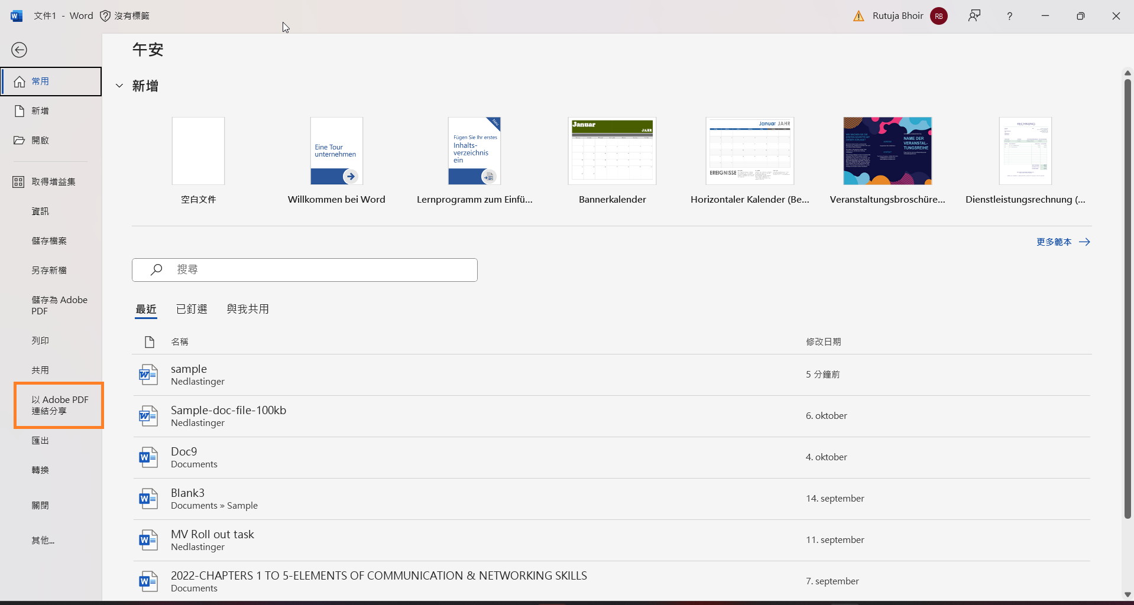This screenshot has width=1134, height=605.
Task: Click the vertical scrollbar thumb
Action: coord(1127,298)
